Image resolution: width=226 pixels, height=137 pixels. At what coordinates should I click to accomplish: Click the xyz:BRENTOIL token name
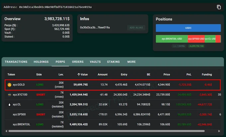[22, 124]
